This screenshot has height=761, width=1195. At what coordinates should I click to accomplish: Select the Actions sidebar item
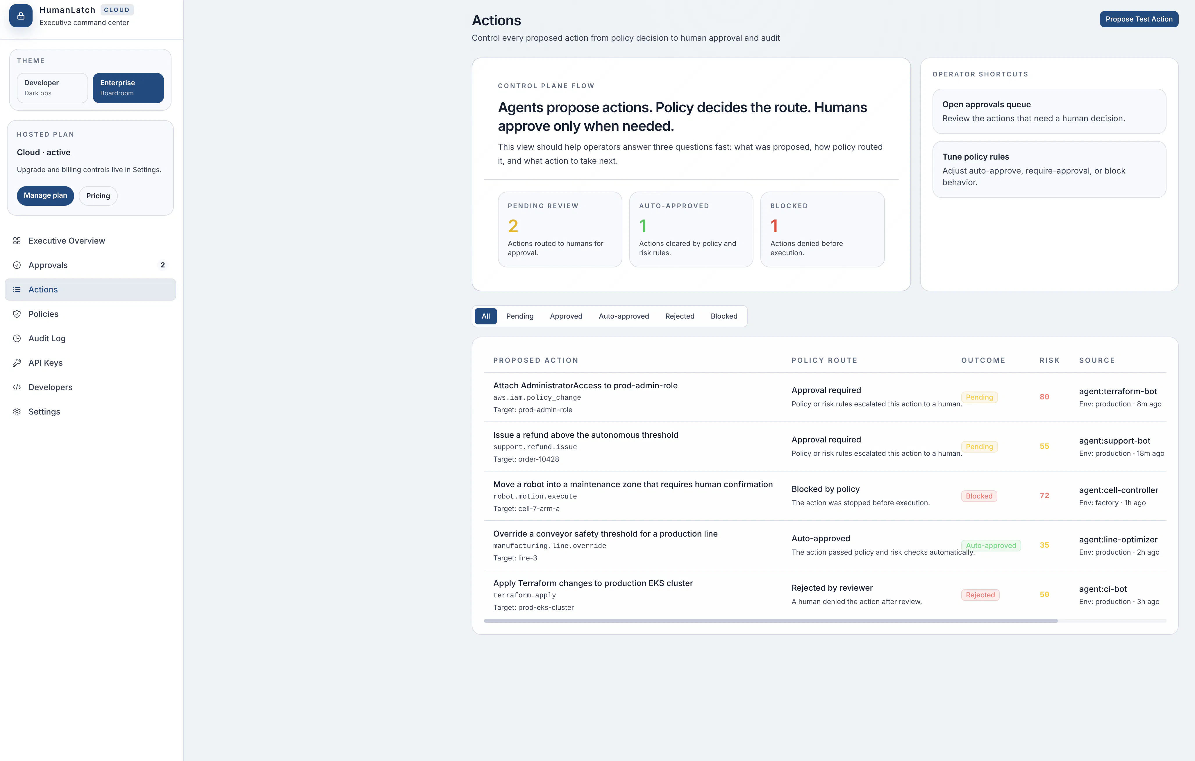90,290
